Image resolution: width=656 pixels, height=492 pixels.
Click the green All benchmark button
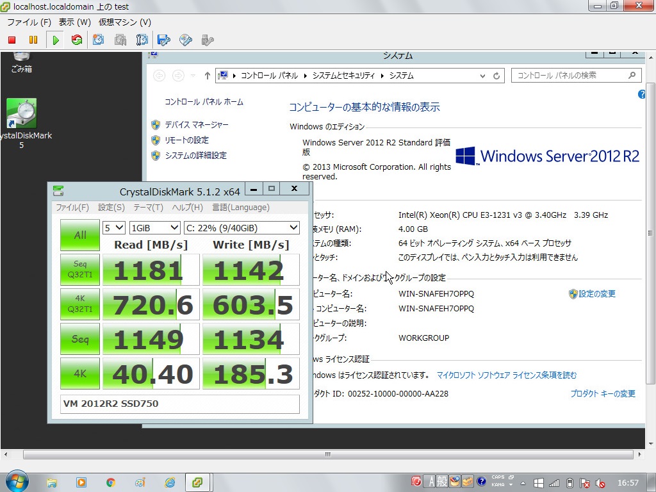80,235
